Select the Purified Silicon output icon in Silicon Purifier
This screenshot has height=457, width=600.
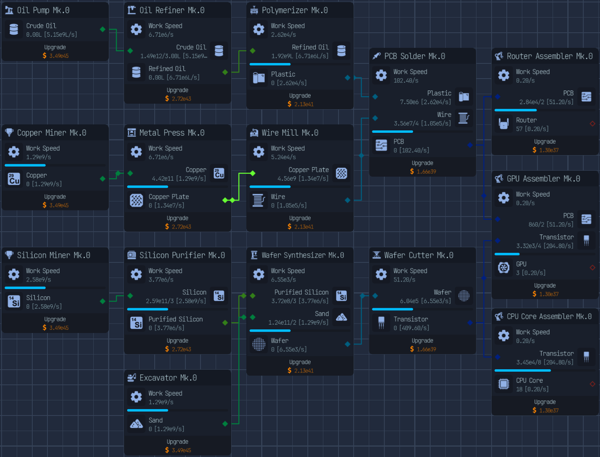coord(136,323)
